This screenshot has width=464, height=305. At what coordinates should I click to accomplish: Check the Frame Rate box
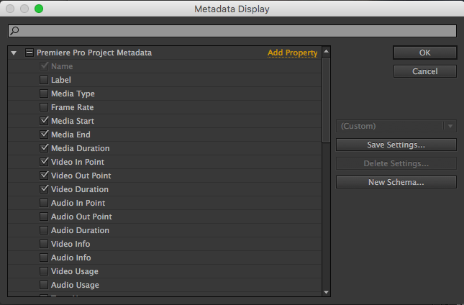(x=44, y=107)
